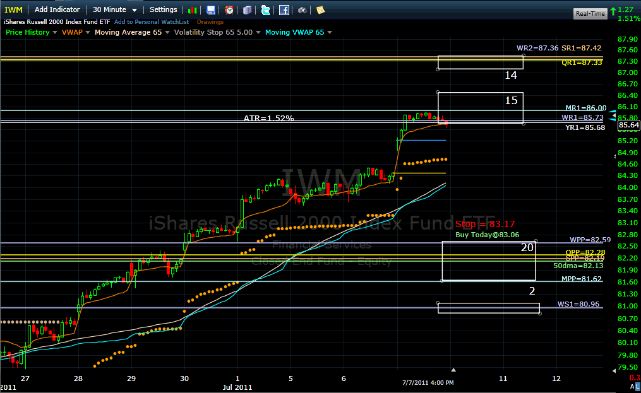Screen dimensions: 641x393
Task: Click the Jul 2011 date label
Action: pyautogui.click(x=237, y=387)
